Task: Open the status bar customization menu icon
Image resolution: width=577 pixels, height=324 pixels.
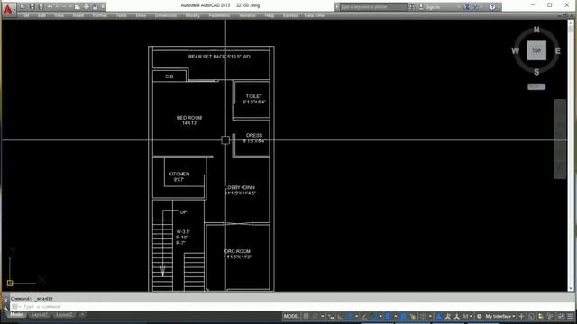Action: tap(570, 316)
